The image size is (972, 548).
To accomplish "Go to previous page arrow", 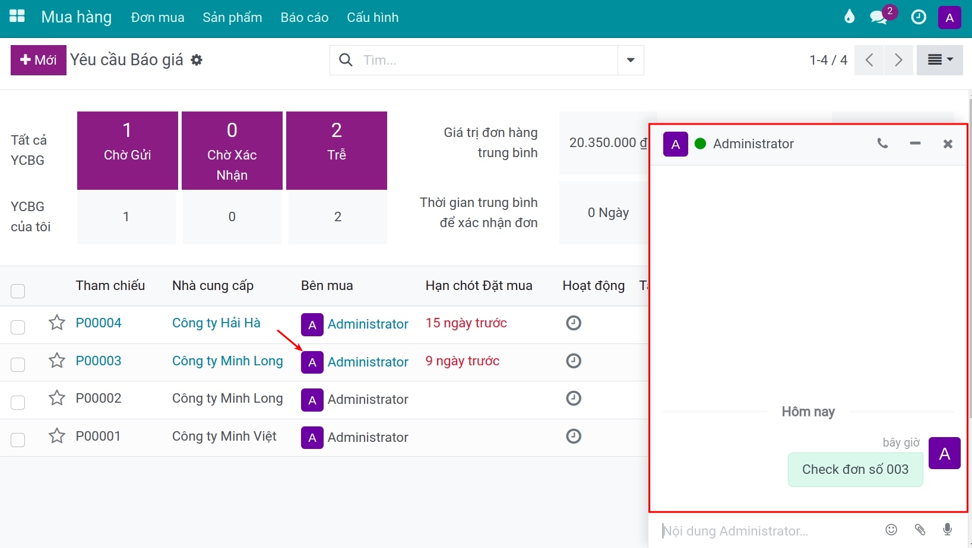I will click(869, 60).
